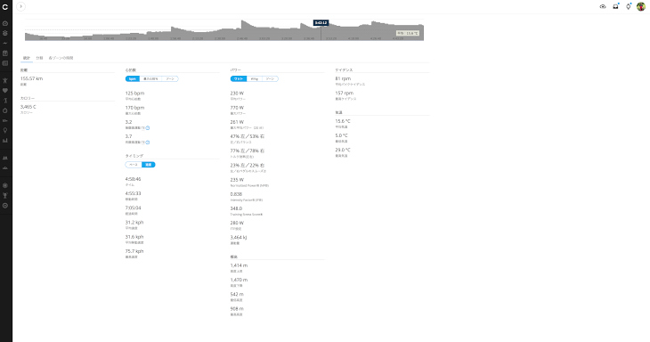
Task: Open the Garmin Connect home logo
Action: pos(5,6)
